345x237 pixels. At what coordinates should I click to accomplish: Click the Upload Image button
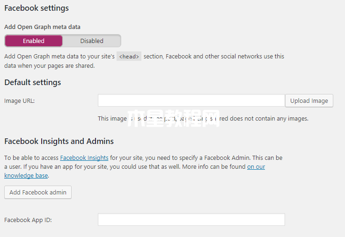point(309,101)
